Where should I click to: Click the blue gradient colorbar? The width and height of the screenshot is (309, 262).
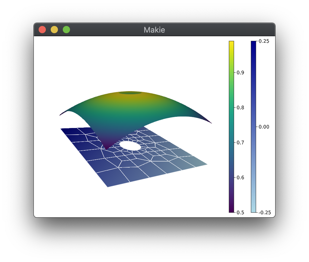[253, 127]
